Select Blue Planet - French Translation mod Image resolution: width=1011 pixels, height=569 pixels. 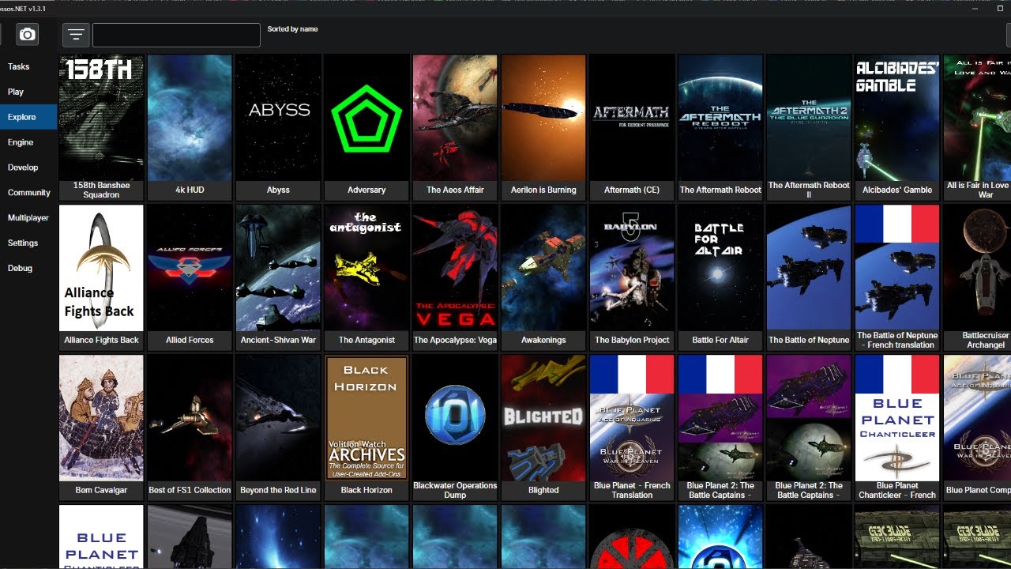pos(632,427)
